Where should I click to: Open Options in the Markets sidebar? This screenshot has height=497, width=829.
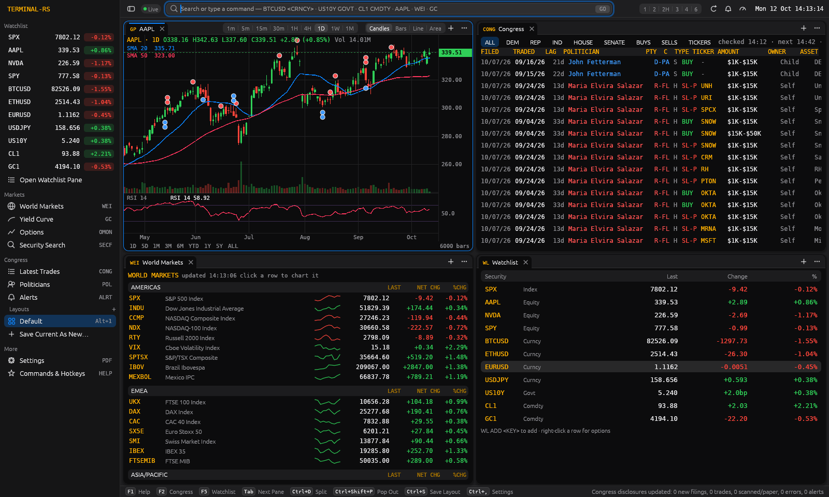60,232
